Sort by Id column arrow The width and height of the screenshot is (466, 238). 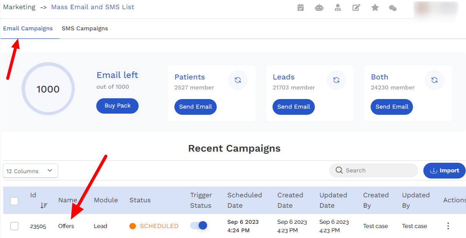(44, 205)
